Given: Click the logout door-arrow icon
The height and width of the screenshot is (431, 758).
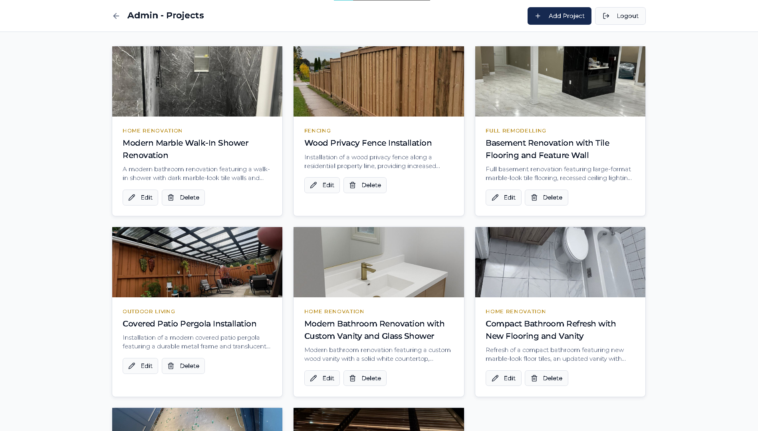Looking at the screenshot, I should pos(606,16).
